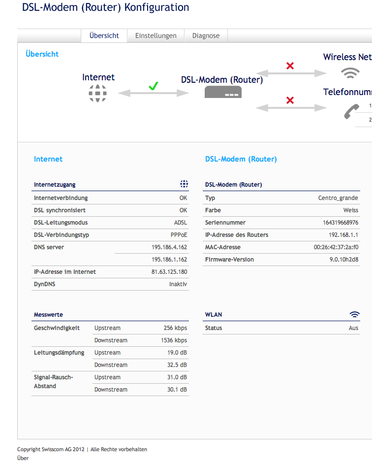372x465 pixels.
Task: Click the red X on telephone link
Action: [290, 100]
